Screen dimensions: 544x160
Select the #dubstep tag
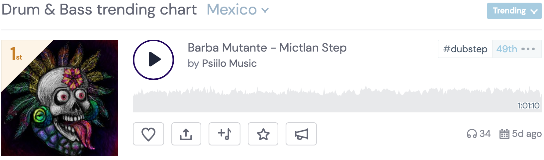pyautogui.click(x=465, y=49)
